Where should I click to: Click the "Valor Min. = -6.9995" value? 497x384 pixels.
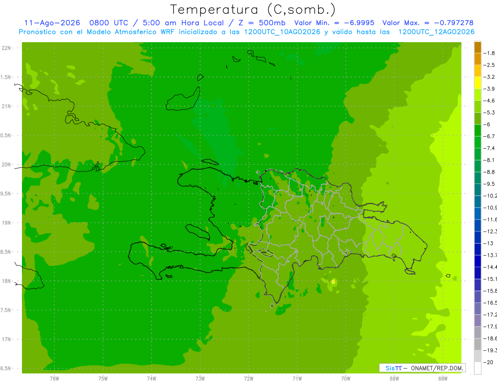(335, 23)
